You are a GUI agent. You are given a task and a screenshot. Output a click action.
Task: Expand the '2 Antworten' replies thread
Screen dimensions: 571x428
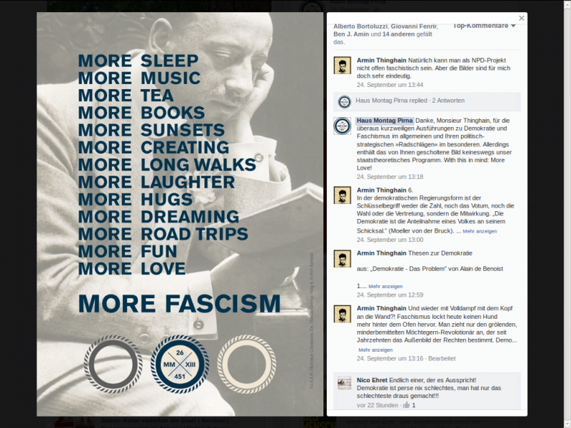(448, 101)
